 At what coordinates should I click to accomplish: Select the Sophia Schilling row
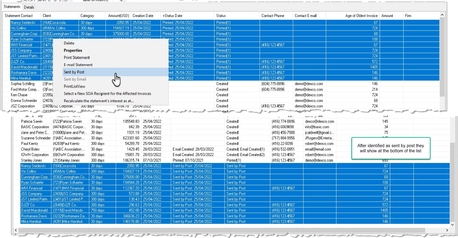(x=224, y=84)
